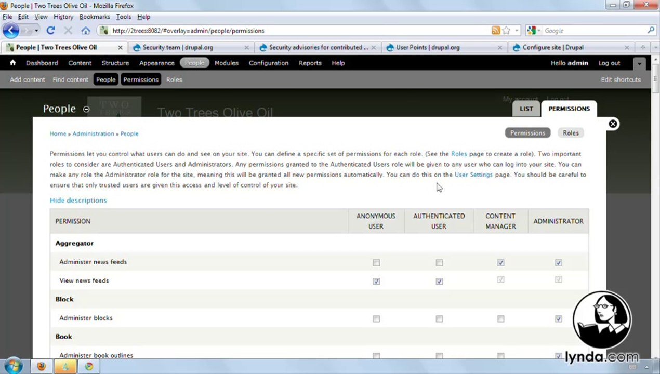
Task: Click the search magnifier icon
Action: [651, 31]
